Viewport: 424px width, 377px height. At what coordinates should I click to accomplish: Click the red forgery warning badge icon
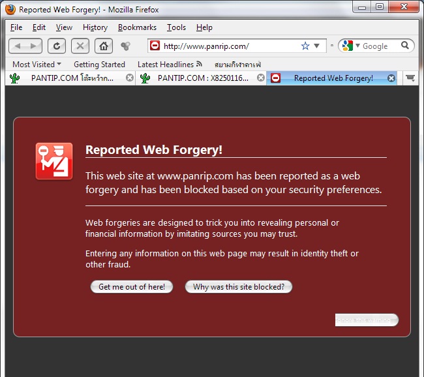(54, 161)
